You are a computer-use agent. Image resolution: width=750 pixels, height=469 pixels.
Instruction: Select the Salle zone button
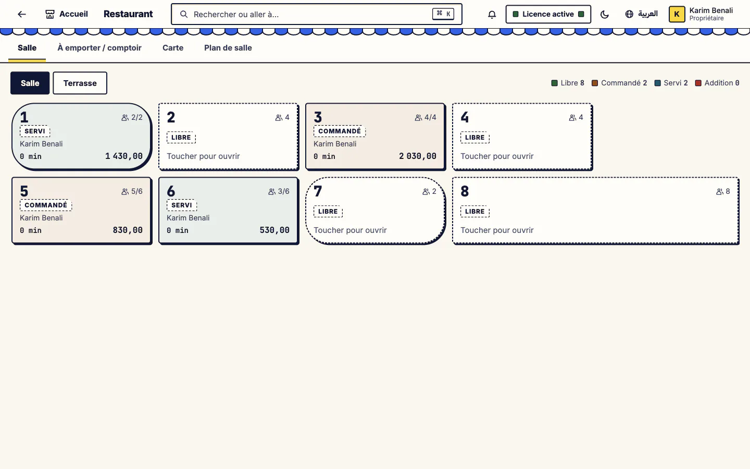click(x=30, y=83)
